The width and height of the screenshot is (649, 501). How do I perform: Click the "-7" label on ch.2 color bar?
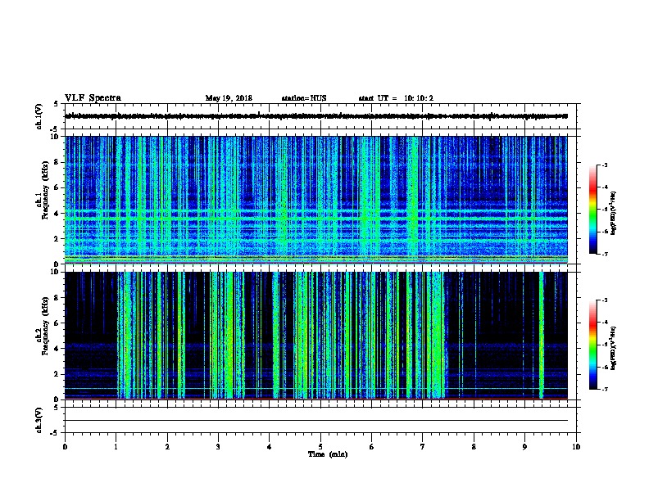point(604,390)
